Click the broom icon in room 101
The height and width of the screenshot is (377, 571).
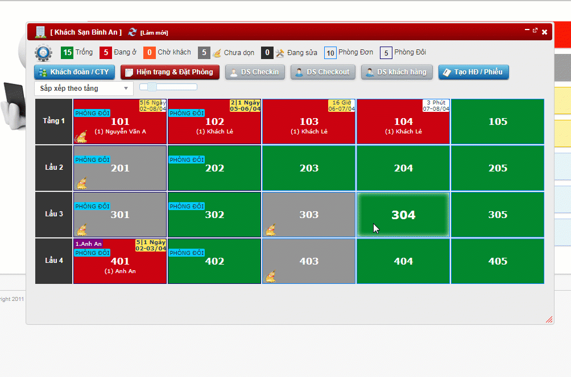[x=81, y=136]
